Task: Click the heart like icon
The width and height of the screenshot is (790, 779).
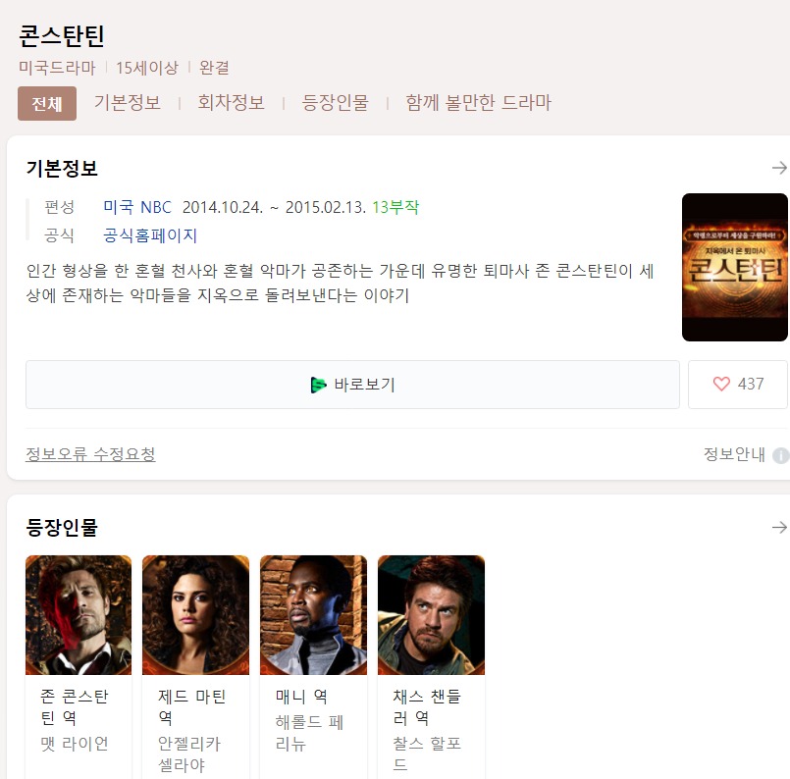Action: pos(721,384)
